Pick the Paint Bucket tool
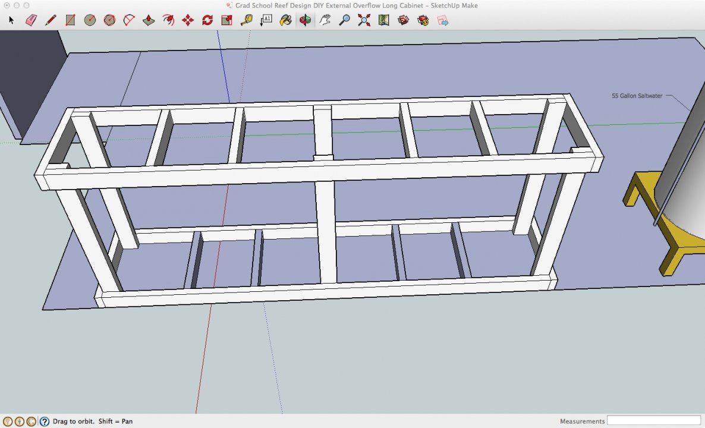This screenshot has height=428, width=705. pos(285,20)
